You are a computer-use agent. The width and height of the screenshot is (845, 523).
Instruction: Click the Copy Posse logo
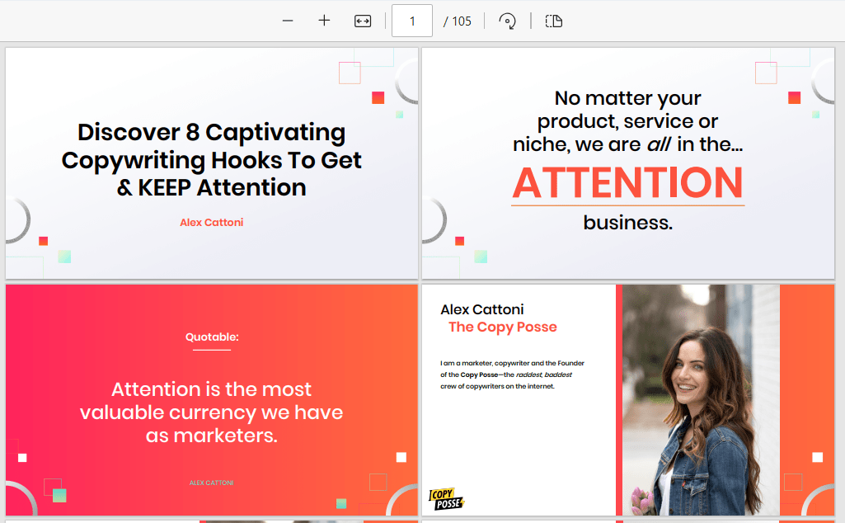[446, 499]
